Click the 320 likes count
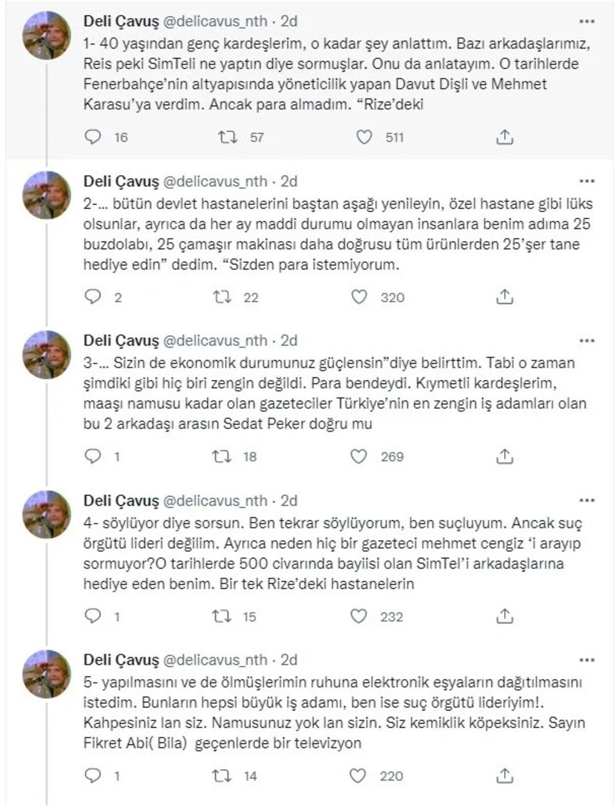 (392, 296)
